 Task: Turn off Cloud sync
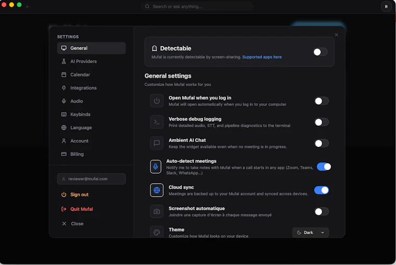point(321,190)
